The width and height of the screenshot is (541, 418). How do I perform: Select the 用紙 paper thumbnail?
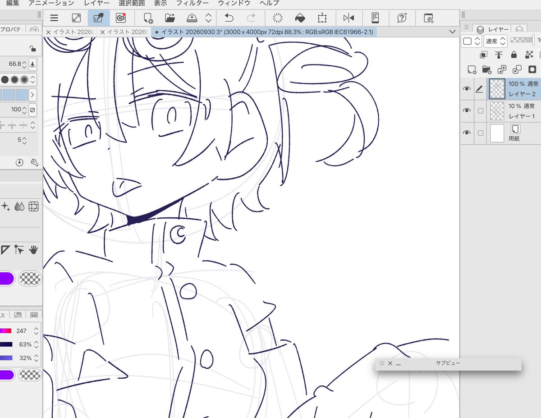coord(497,133)
